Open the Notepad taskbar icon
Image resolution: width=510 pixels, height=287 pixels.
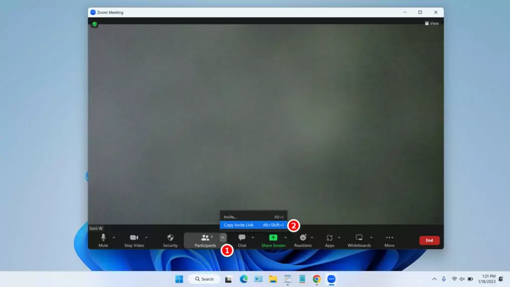point(302,279)
